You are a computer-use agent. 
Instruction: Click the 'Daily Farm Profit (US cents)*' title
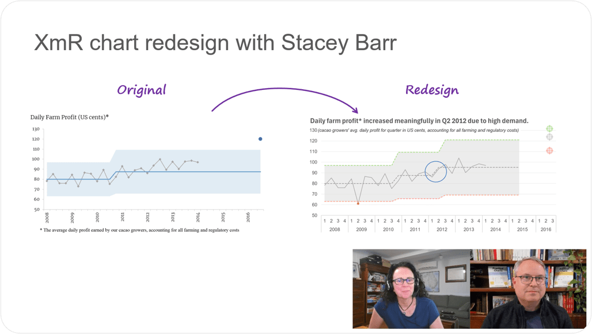pyautogui.click(x=70, y=117)
